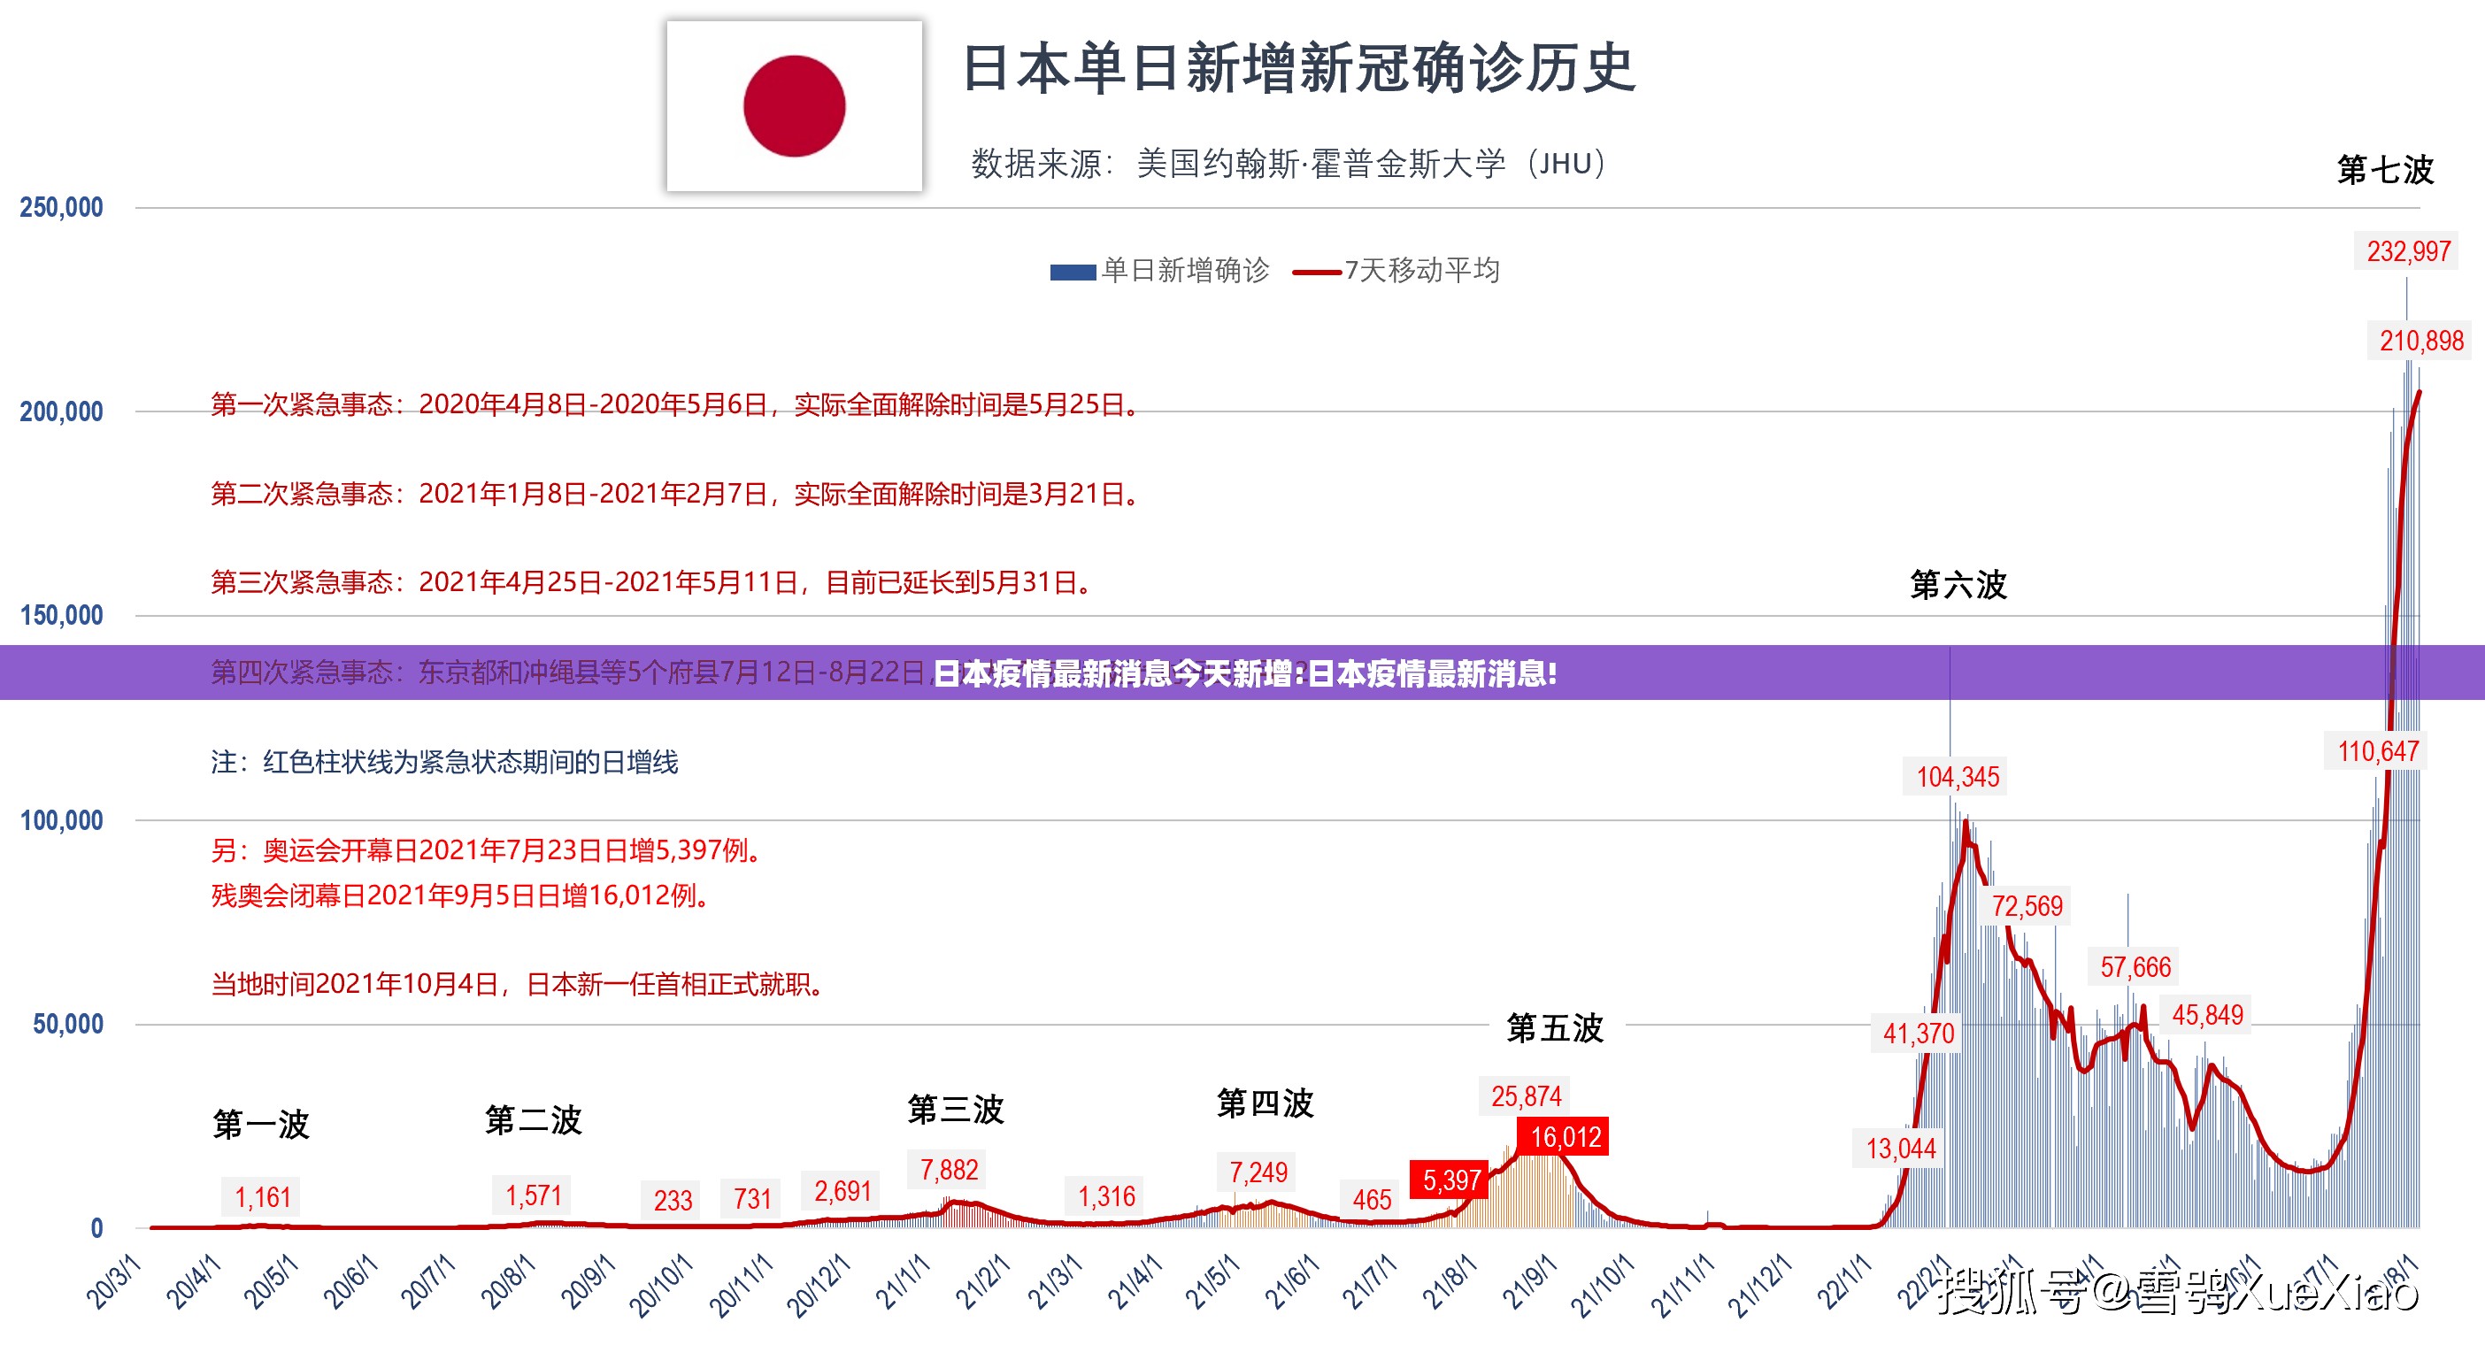2485x1345 pixels.
Task: Click the data label 2,691
Action: click(x=842, y=1192)
